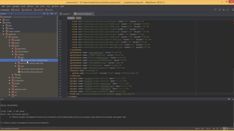The height and width of the screenshot is (131, 234).
Task: Select the .gradle folder
Action: [x=17, y=40]
